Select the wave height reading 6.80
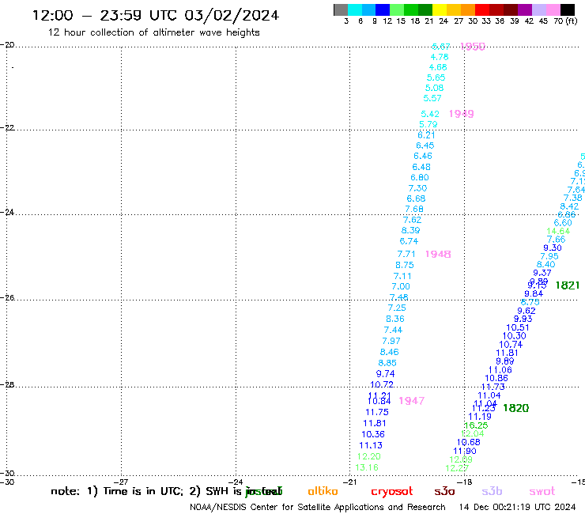The height and width of the screenshot is (514, 585). [420, 178]
